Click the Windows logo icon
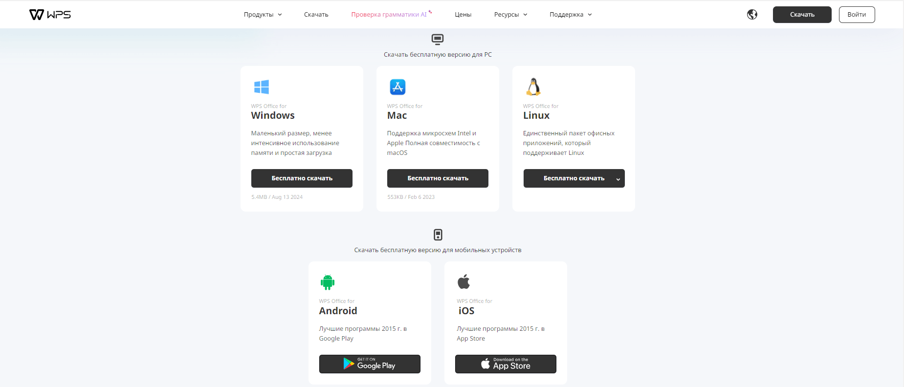This screenshot has width=904, height=387. pyautogui.click(x=261, y=87)
